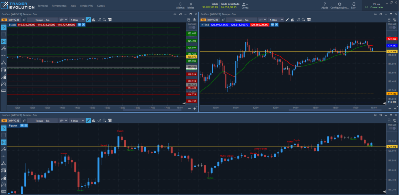Toggle the chart link infinity icon
The height and width of the screenshot is (195, 399).
coord(175,14)
